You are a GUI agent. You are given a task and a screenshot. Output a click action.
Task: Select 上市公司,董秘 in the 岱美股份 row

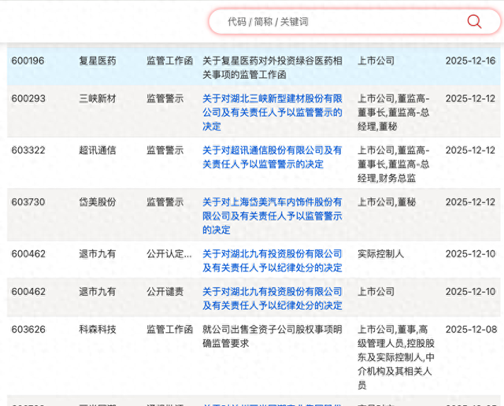click(x=387, y=202)
